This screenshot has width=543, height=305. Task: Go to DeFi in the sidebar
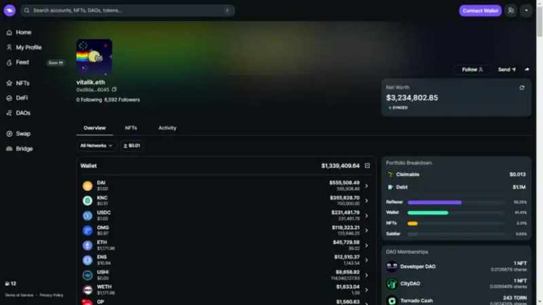(x=22, y=98)
